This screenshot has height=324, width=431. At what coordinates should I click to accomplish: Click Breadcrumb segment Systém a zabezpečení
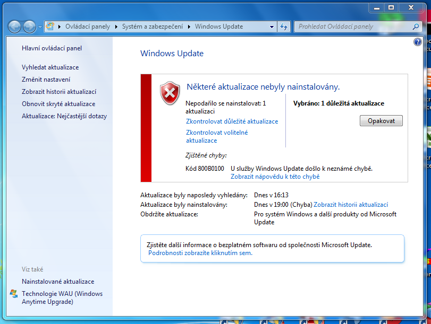pos(152,27)
